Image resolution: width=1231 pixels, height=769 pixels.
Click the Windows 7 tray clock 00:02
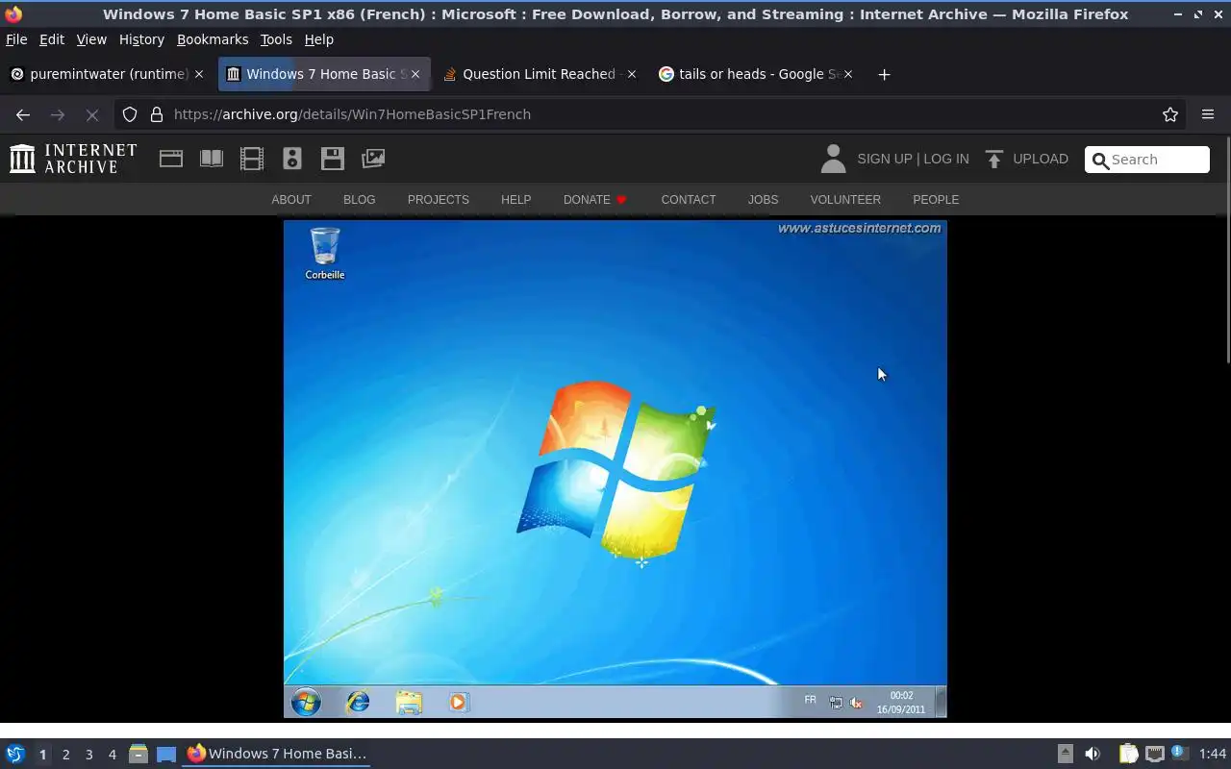point(901,696)
